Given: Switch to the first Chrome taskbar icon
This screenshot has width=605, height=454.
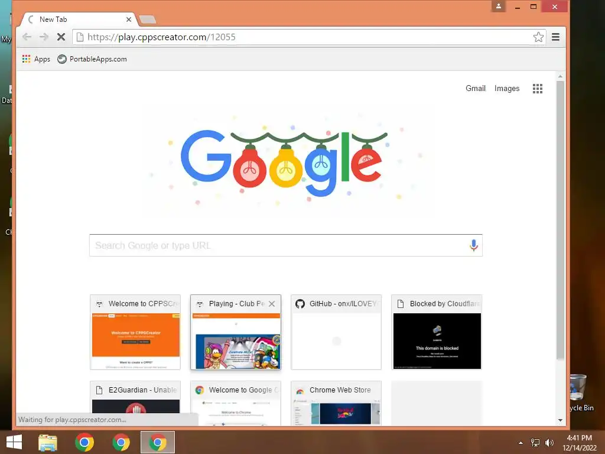Looking at the screenshot, I should [x=84, y=442].
